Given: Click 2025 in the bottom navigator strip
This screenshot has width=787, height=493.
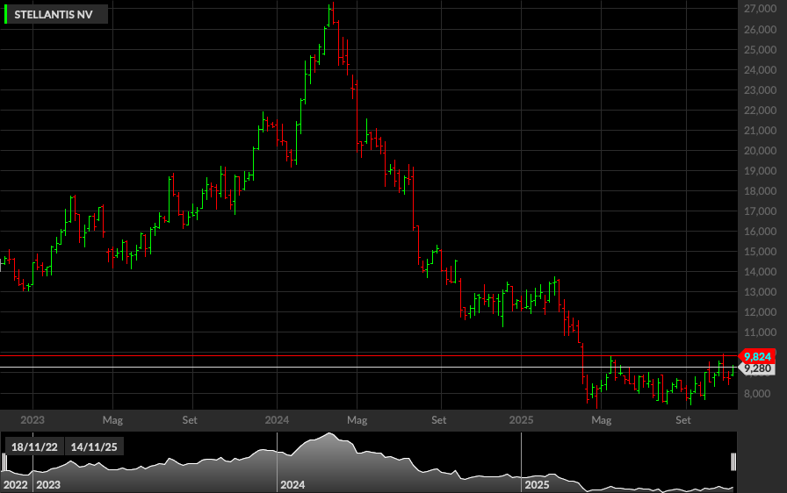Looking at the screenshot, I should [537, 485].
